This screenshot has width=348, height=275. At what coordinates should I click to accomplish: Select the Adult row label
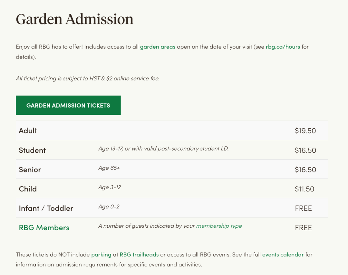pyautogui.click(x=28, y=131)
